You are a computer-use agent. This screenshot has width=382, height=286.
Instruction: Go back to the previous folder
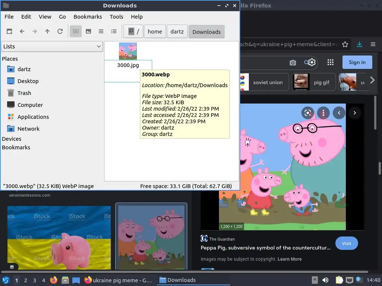point(22,31)
